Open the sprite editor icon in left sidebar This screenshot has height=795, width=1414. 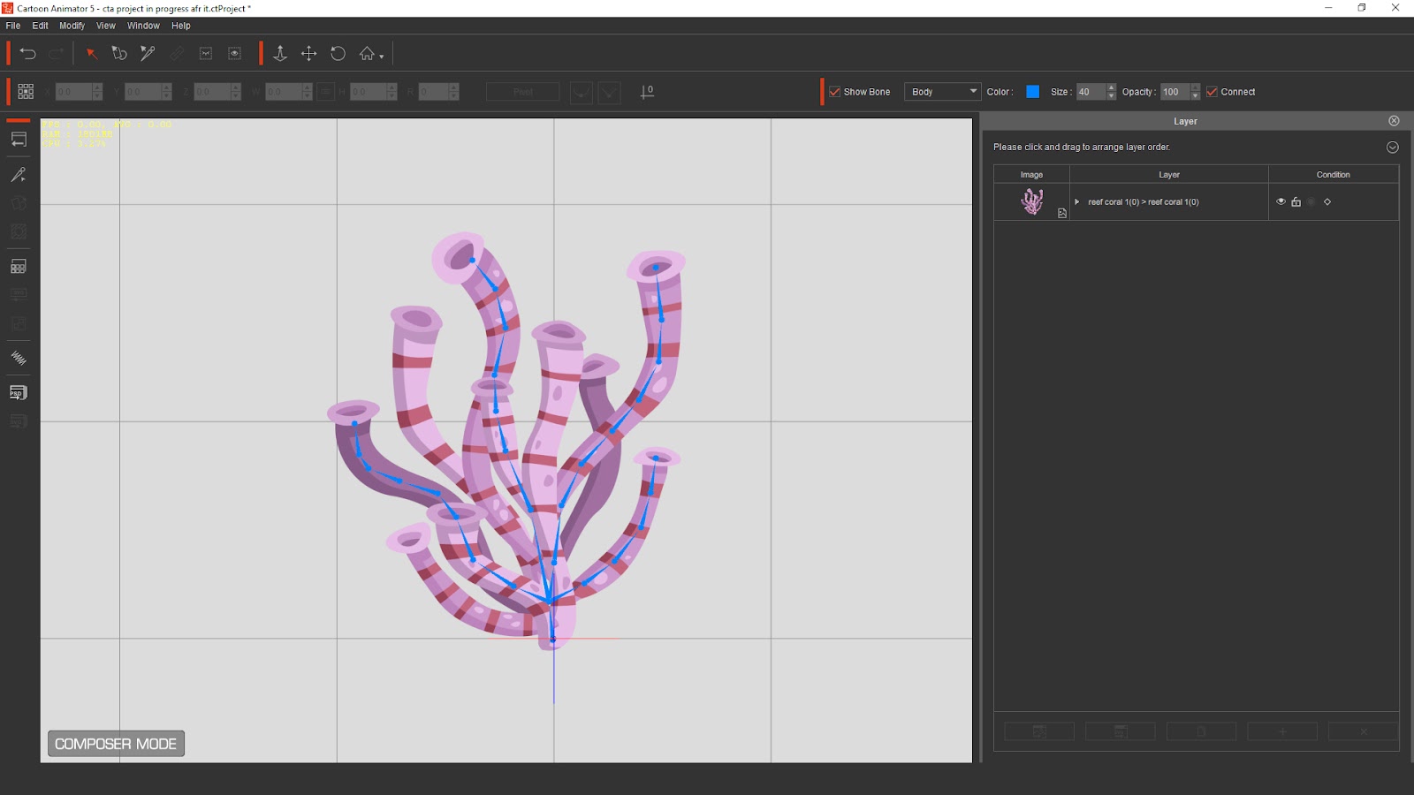click(18, 266)
